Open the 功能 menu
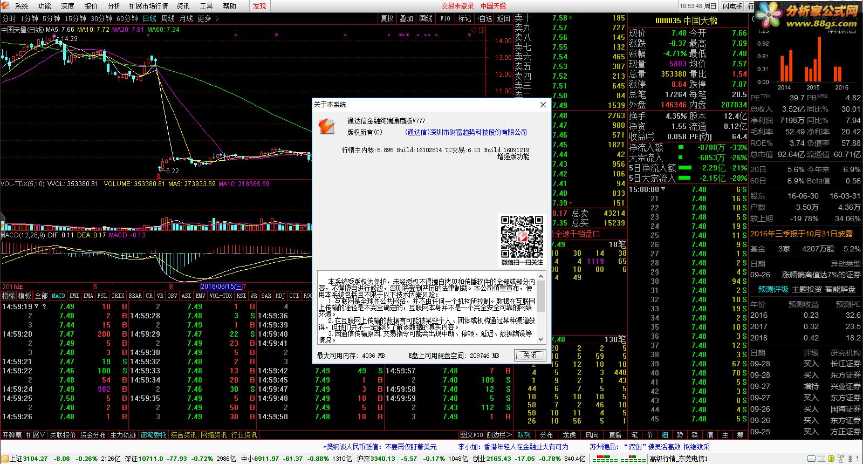Image resolution: width=863 pixels, height=464 pixels. click(45, 6)
